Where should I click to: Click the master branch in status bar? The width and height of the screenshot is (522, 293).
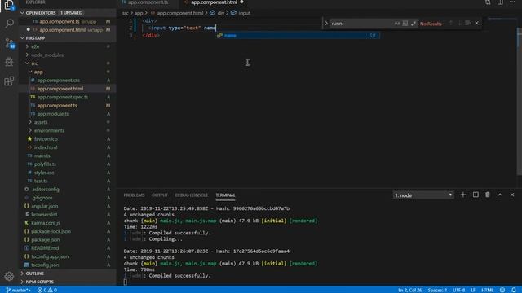pyautogui.click(x=18, y=290)
